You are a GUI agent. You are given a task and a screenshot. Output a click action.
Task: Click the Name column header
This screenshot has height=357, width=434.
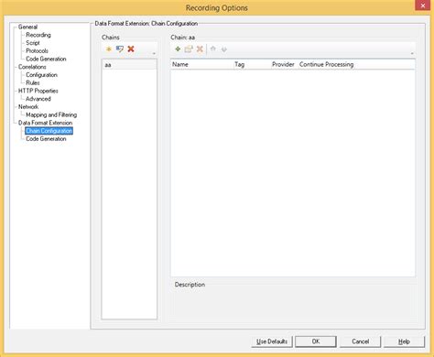coord(202,64)
